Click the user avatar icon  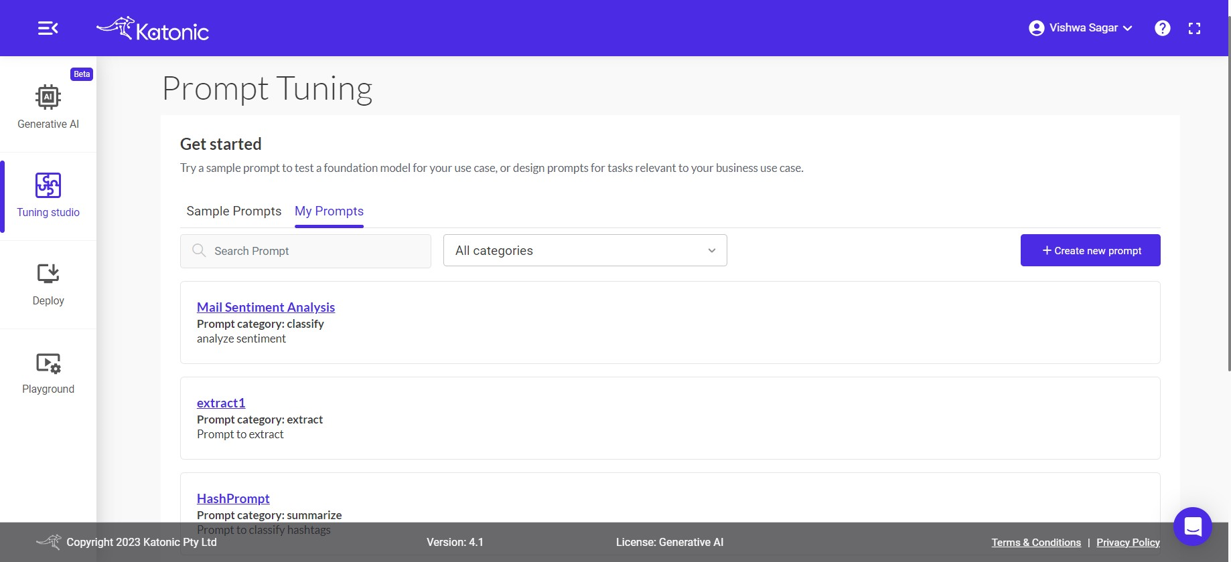click(1036, 28)
